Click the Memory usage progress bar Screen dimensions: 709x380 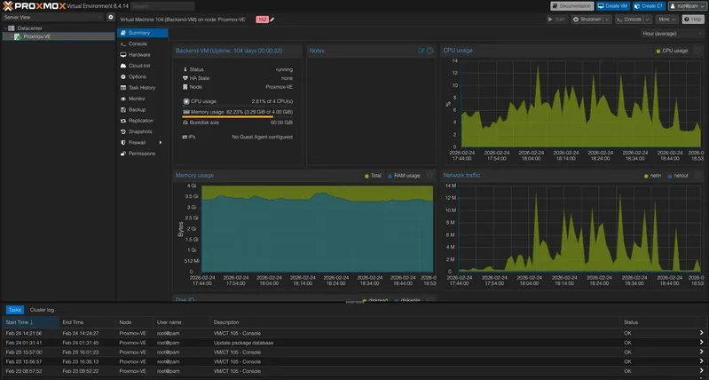tap(238, 116)
